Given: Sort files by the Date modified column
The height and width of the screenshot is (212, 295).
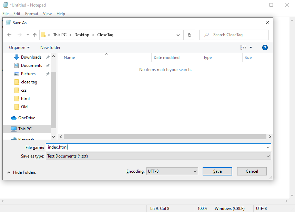Looking at the screenshot, I should pyautogui.click(x=166, y=58).
